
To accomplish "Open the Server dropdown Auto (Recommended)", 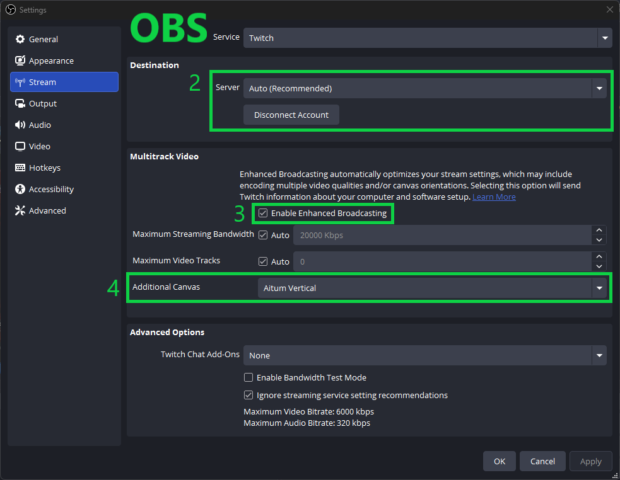I will pyautogui.click(x=424, y=88).
